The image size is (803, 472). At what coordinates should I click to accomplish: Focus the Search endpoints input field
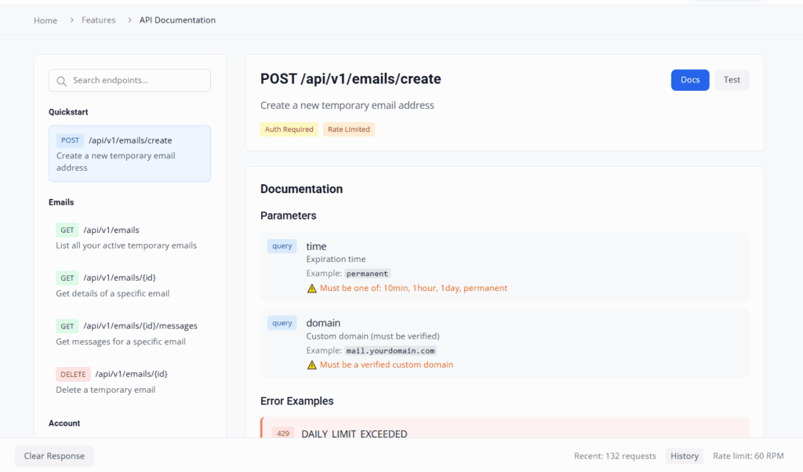click(x=137, y=81)
